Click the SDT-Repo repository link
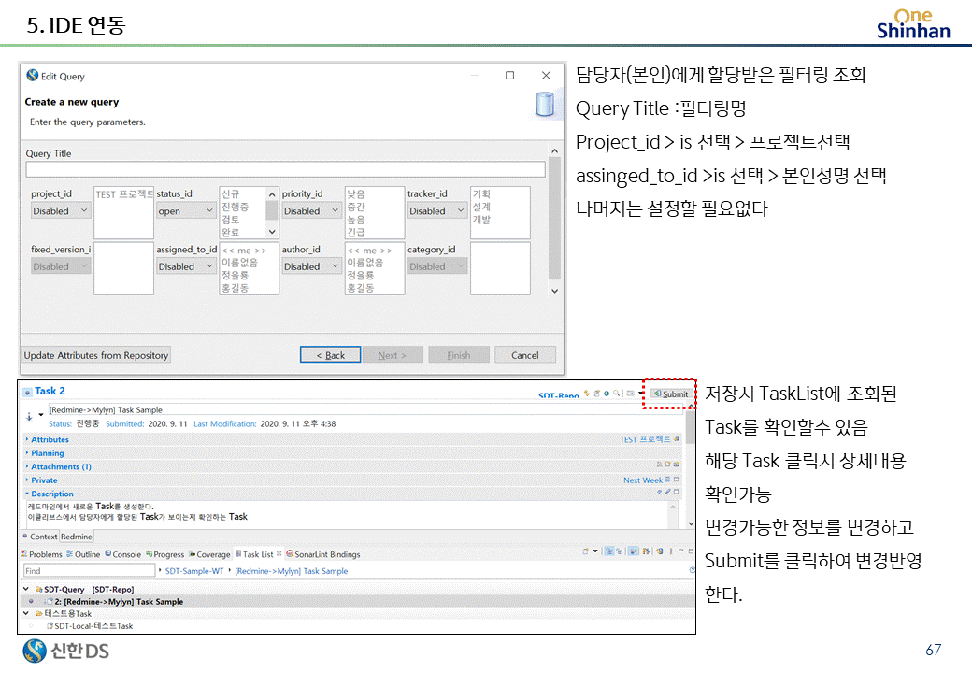 point(559,394)
